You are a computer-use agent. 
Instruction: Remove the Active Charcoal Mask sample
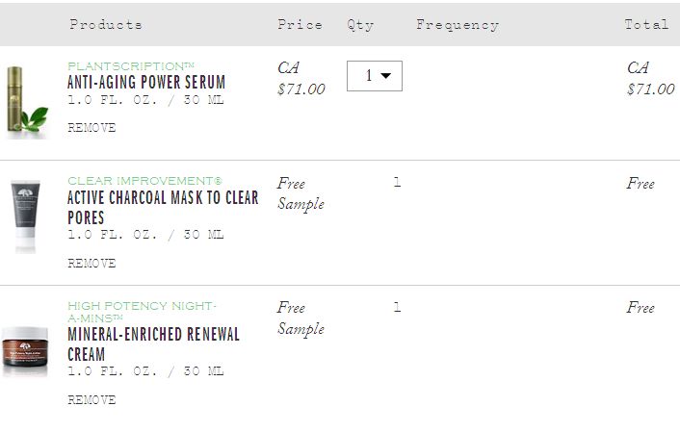coord(92,263)
